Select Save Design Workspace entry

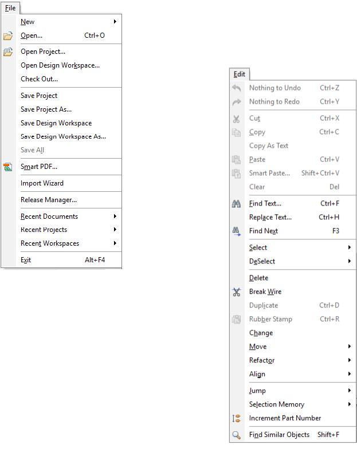click(x=56, y=123)
